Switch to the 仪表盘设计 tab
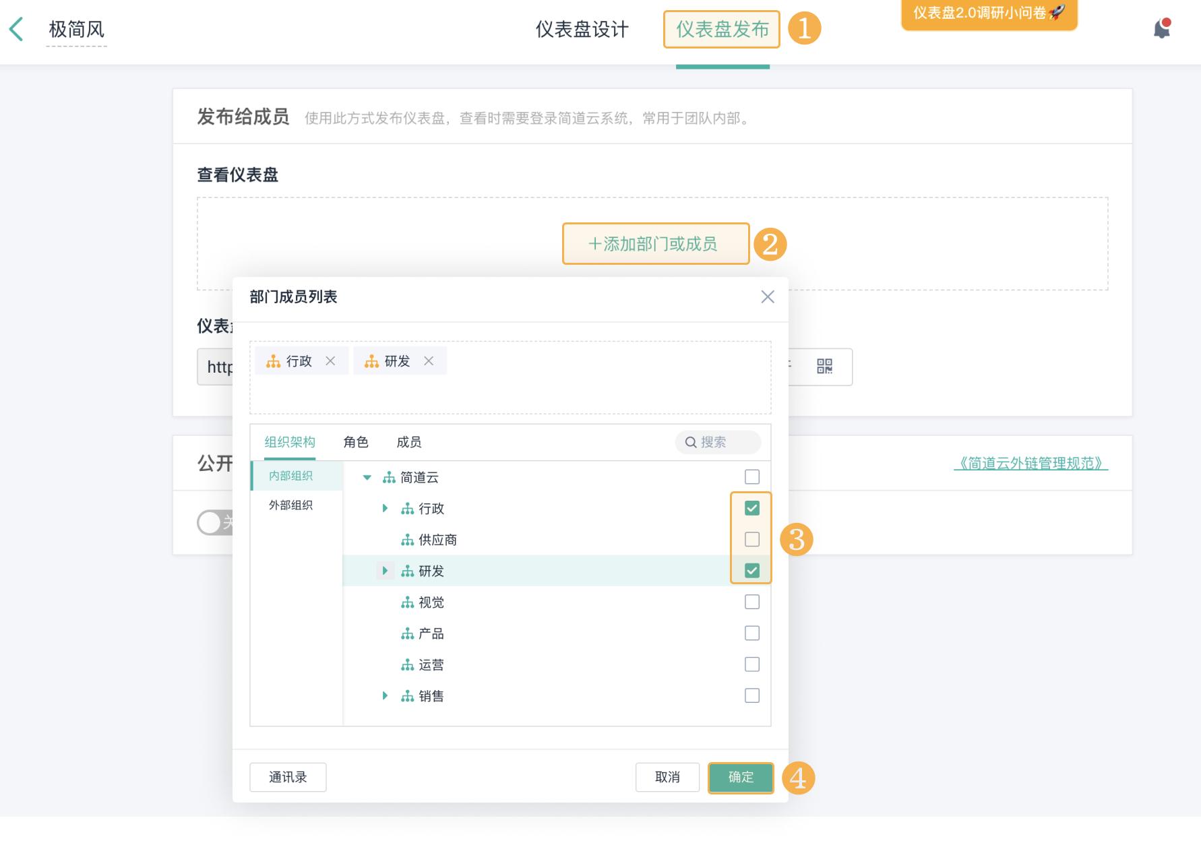The image size is (1201, 843). [x=581, y=30]
